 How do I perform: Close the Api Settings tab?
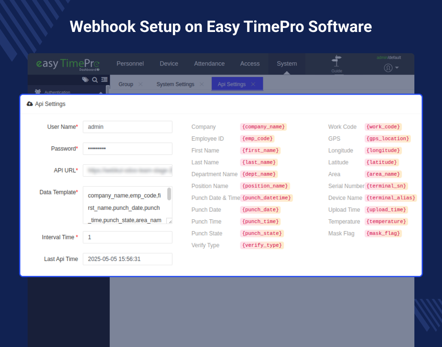(253, 84)
